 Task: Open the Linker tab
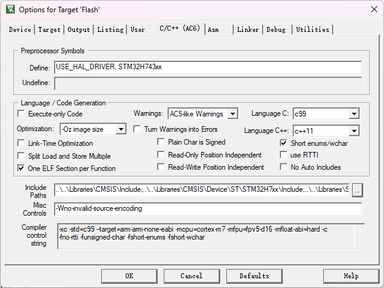coord(248,29)
